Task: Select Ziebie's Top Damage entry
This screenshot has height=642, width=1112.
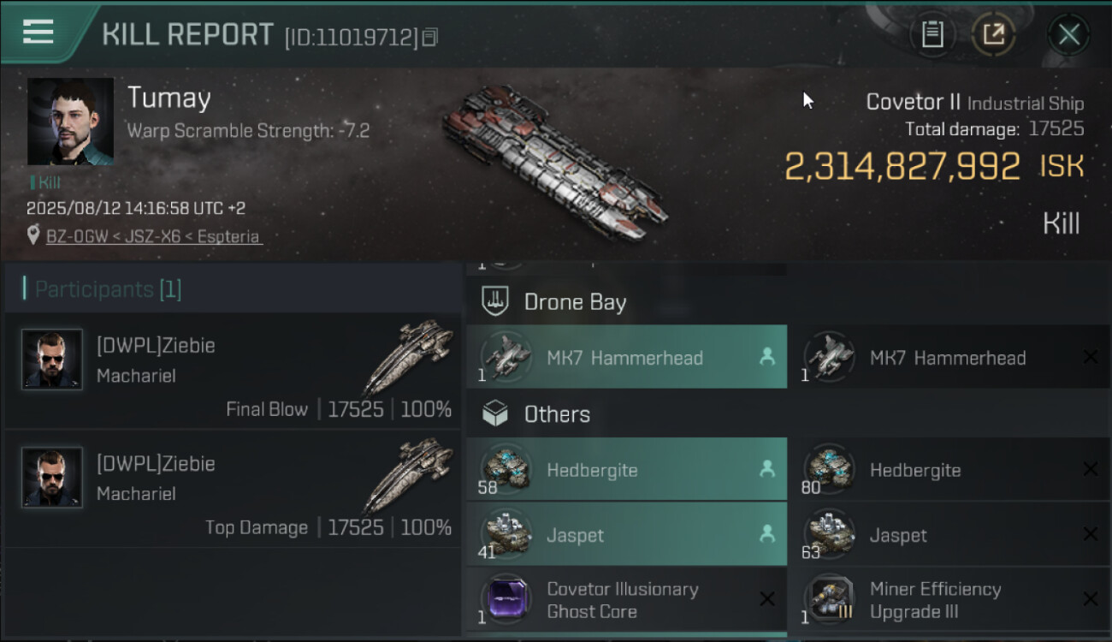Action: (233, 489)
